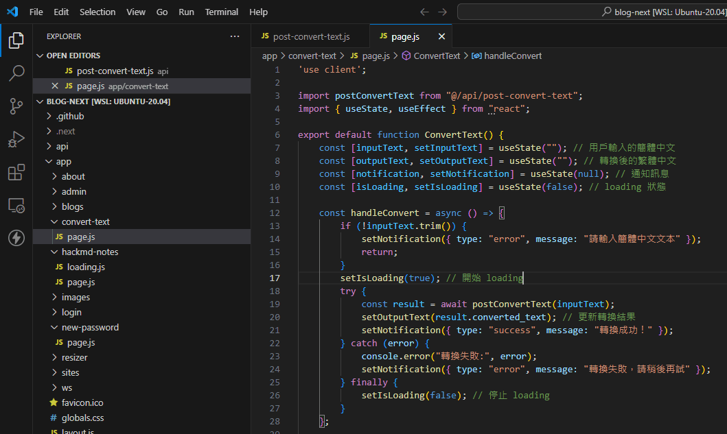
Task: Collapse the Open Editors section
Action: [x=40, y=56]
